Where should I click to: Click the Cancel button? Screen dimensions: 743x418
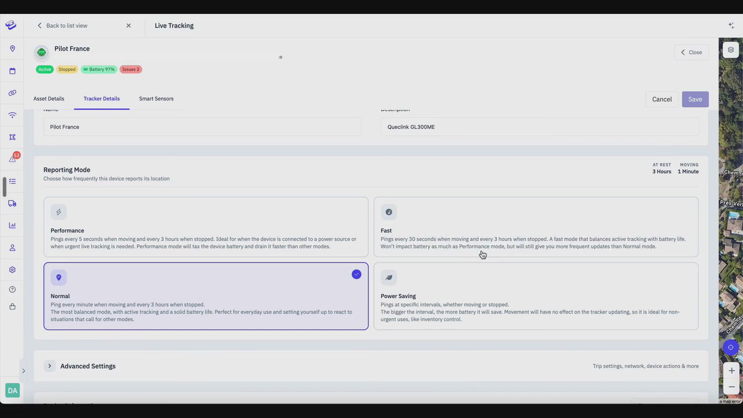[662, 99]
